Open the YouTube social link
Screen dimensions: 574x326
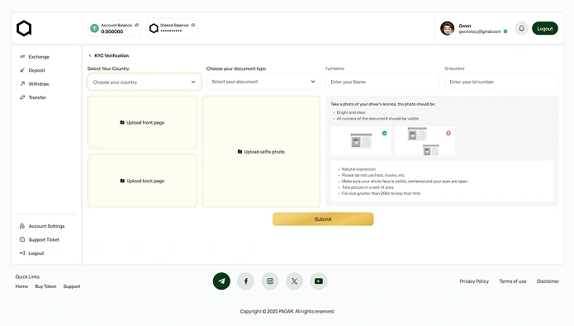[x=319, y=281]
